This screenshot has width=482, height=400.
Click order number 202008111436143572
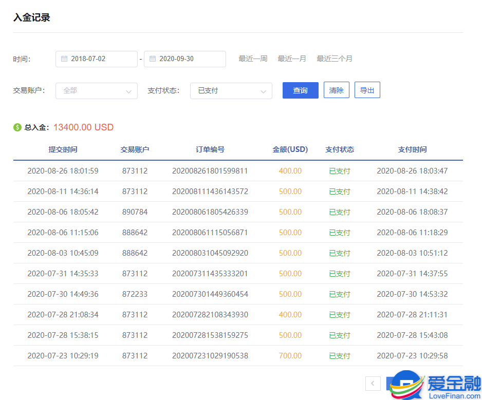click(210, 192)
